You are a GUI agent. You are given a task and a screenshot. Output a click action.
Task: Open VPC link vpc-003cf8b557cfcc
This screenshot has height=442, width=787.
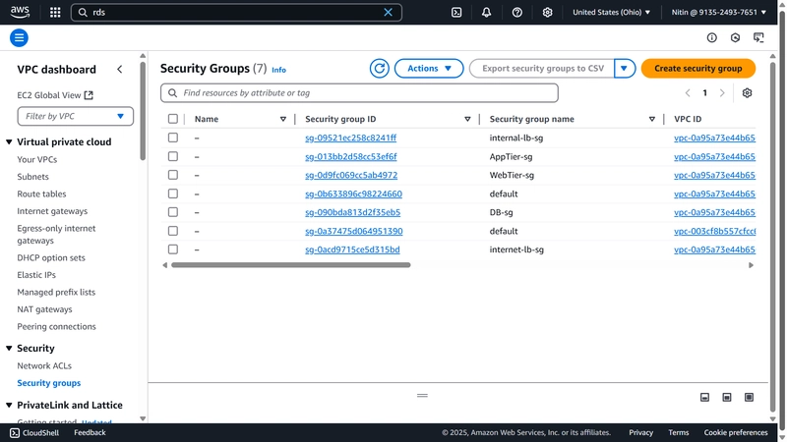coord(715,231)
